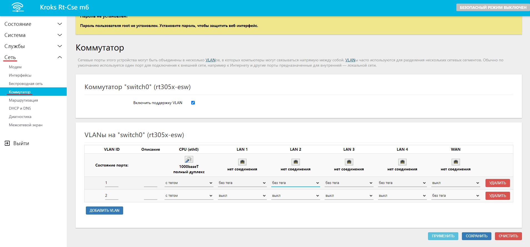Image resolution: width=530 pixels, height=247 pixels.
Task: Toggle the Включить поддержку VLAN checkbox
Action: click(x=193, y=103)
